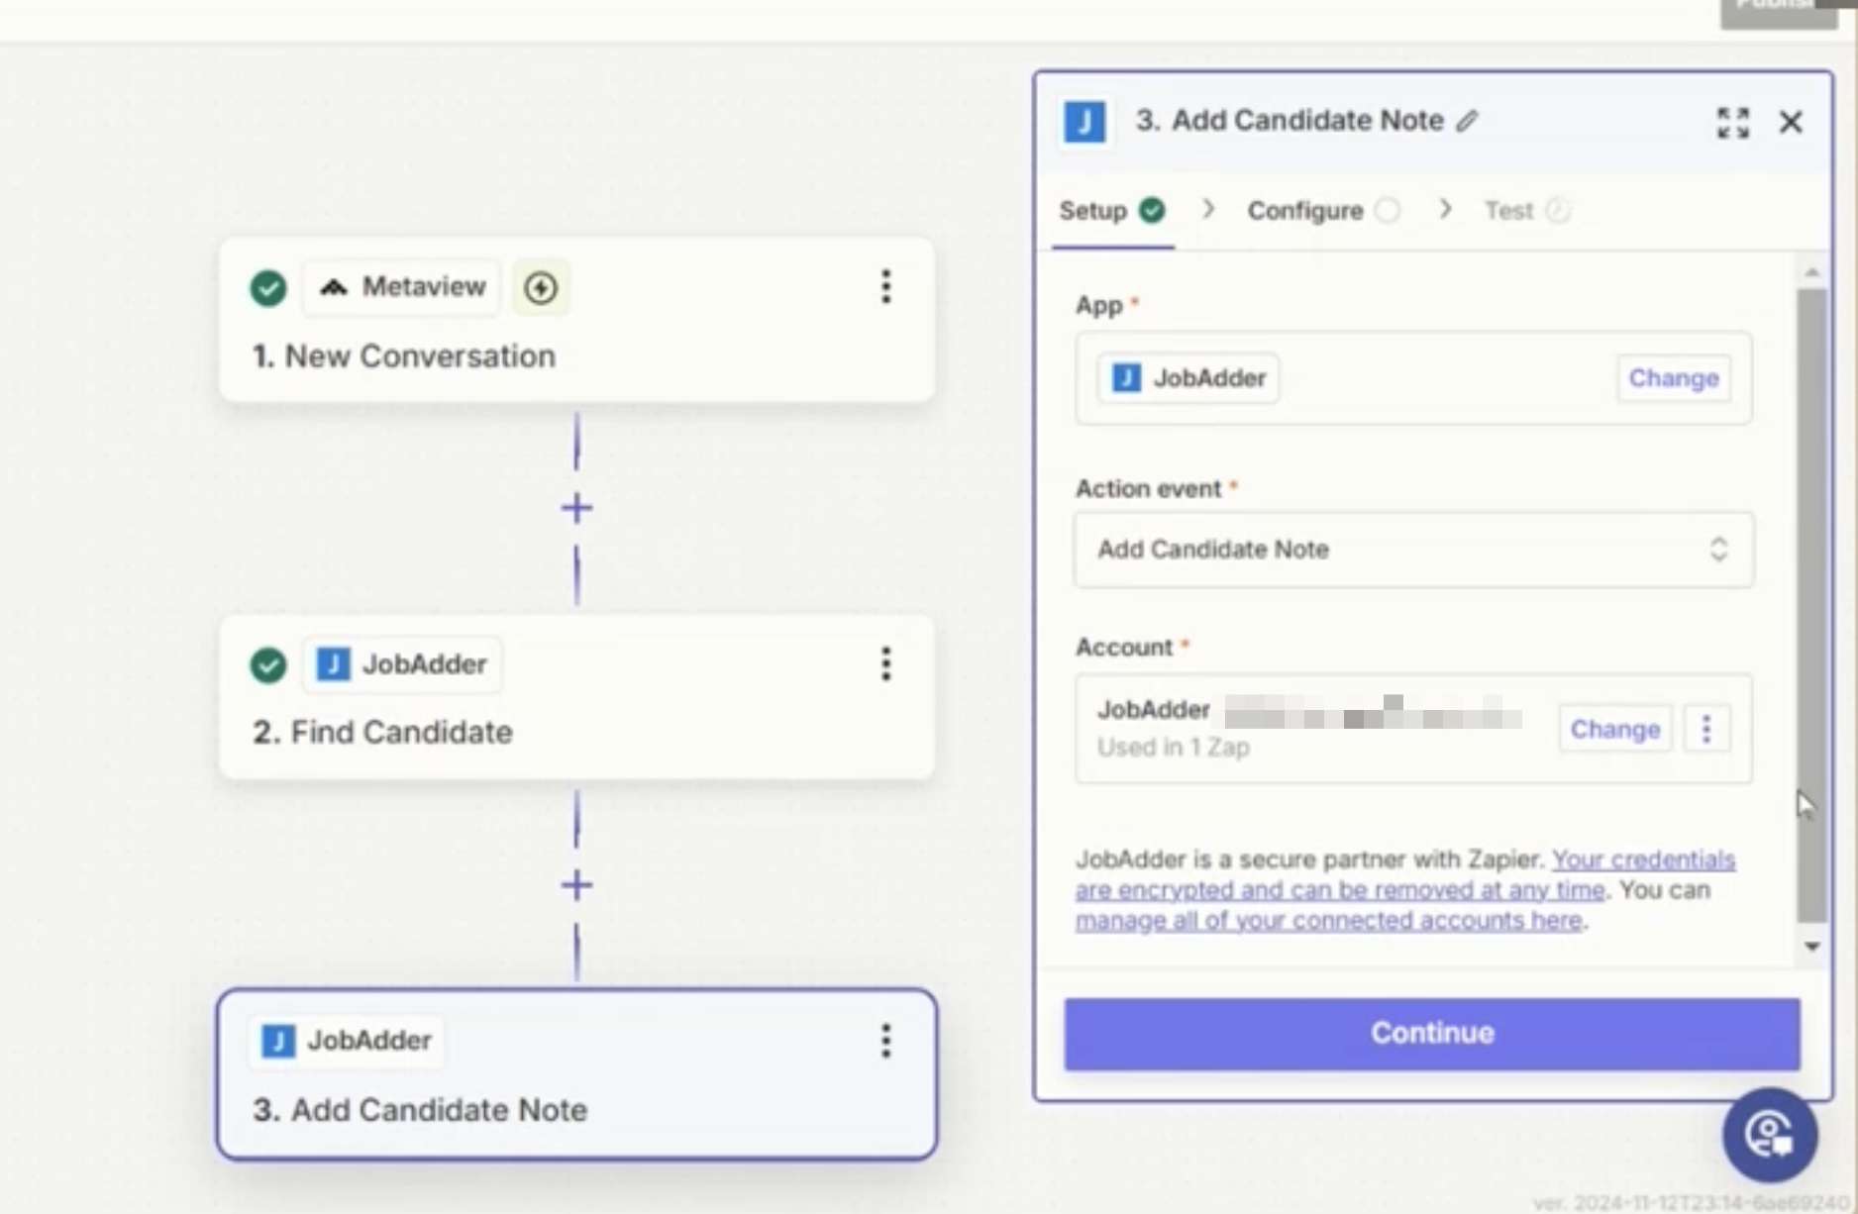Open three-dot menu on New Conversation step

886,287
